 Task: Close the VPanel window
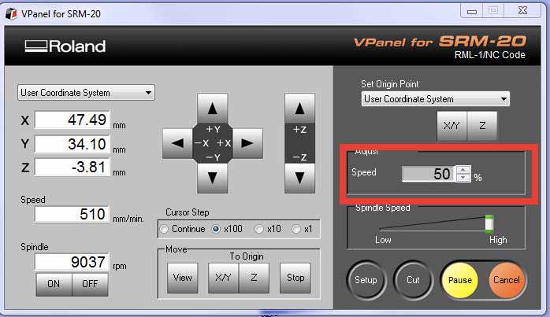click(522, 10)
